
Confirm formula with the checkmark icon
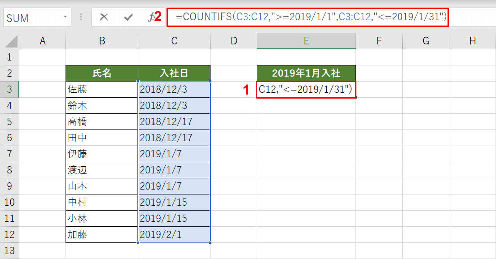tap(128, 17)
